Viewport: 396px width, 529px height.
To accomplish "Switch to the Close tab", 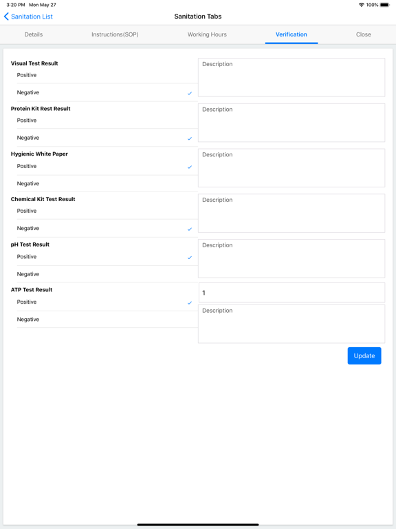I will coord(363,34).
